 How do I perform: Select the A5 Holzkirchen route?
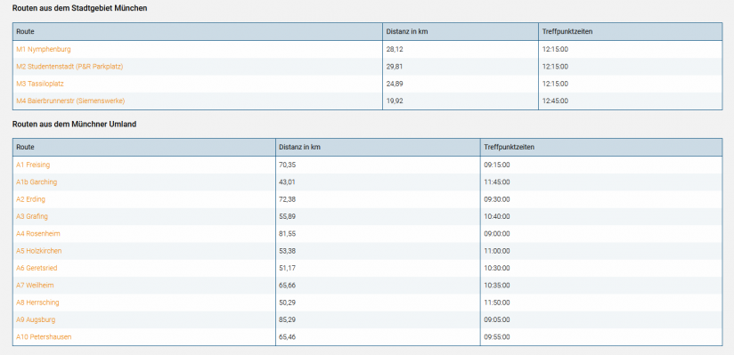39,251
